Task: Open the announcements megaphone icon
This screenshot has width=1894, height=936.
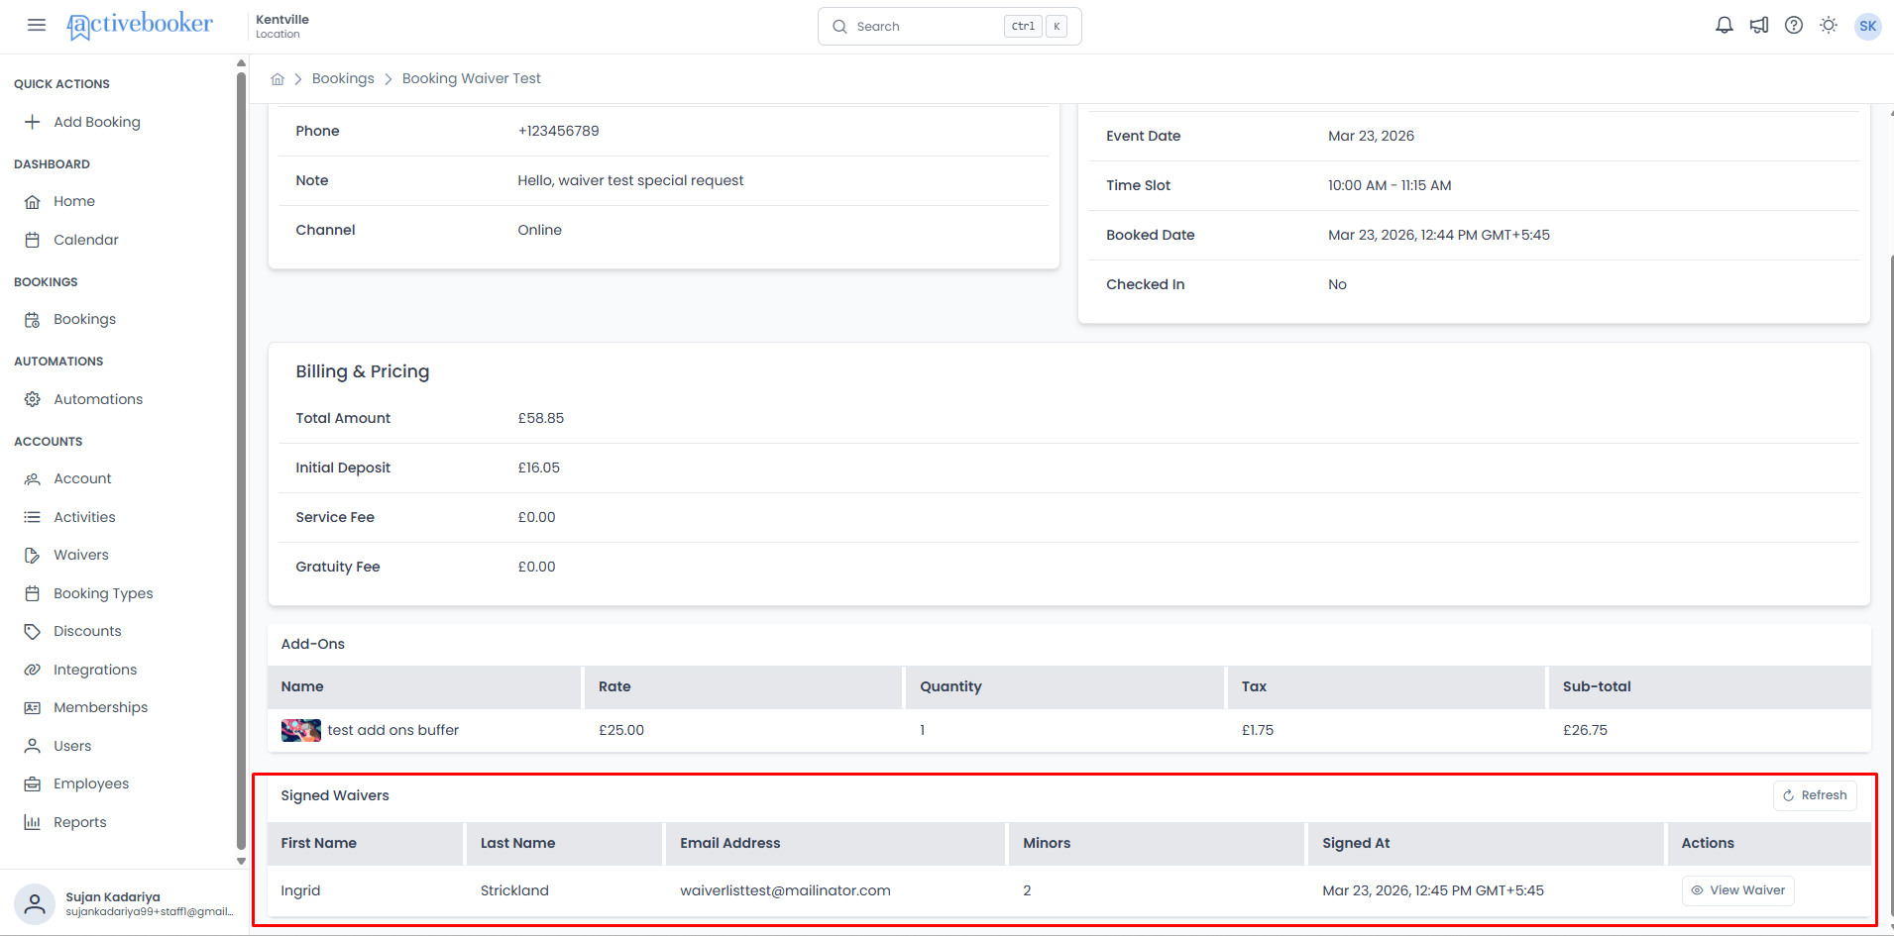Action: pos(1759,26)
